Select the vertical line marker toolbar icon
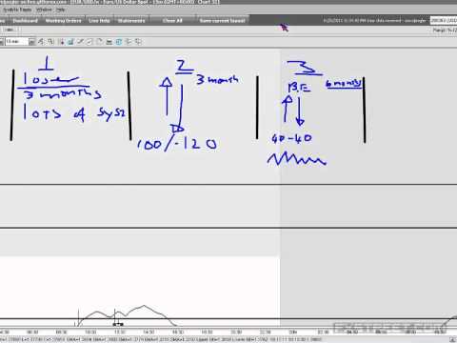The height and width of the screenshot is (343, 457). [x=61, y=42]
